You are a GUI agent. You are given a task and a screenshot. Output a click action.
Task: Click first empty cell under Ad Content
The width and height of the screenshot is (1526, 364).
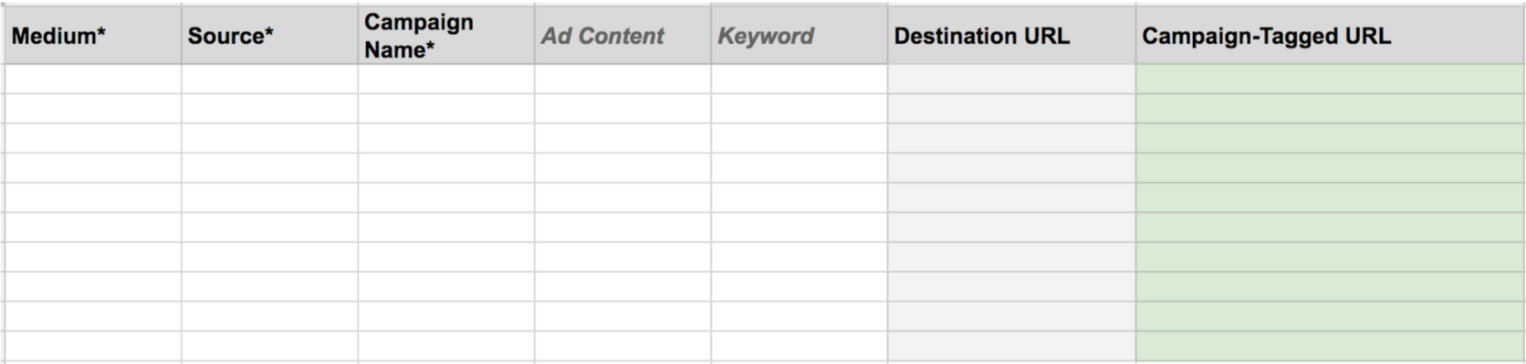pyautogui.click(x=623, y=79)
